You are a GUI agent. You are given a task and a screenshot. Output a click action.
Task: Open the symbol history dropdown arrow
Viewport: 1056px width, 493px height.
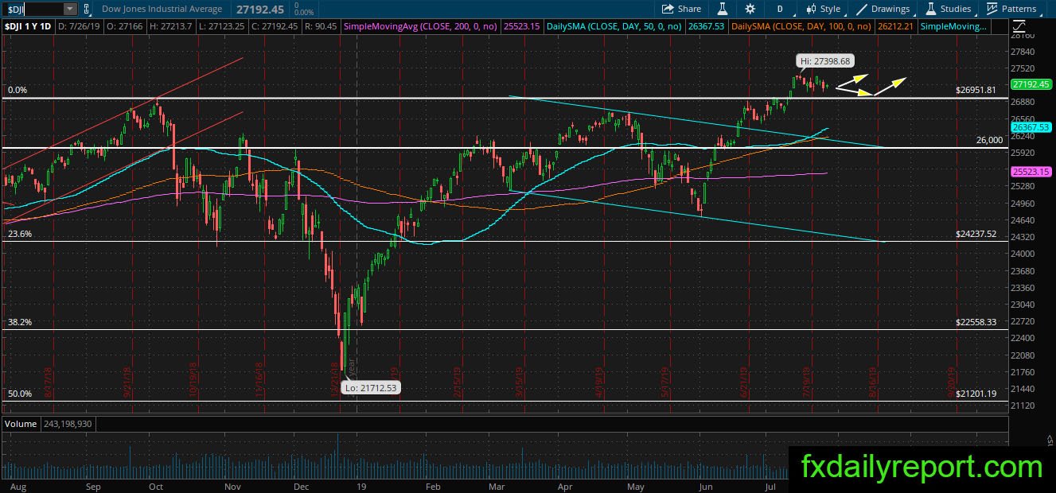pyautogui.click(x=69, y=9)
